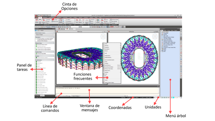
Task: Click the Active icon in Activities group
Action: [77, 20]
